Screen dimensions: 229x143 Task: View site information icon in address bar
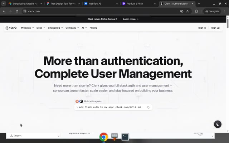(x=25, y=11)
